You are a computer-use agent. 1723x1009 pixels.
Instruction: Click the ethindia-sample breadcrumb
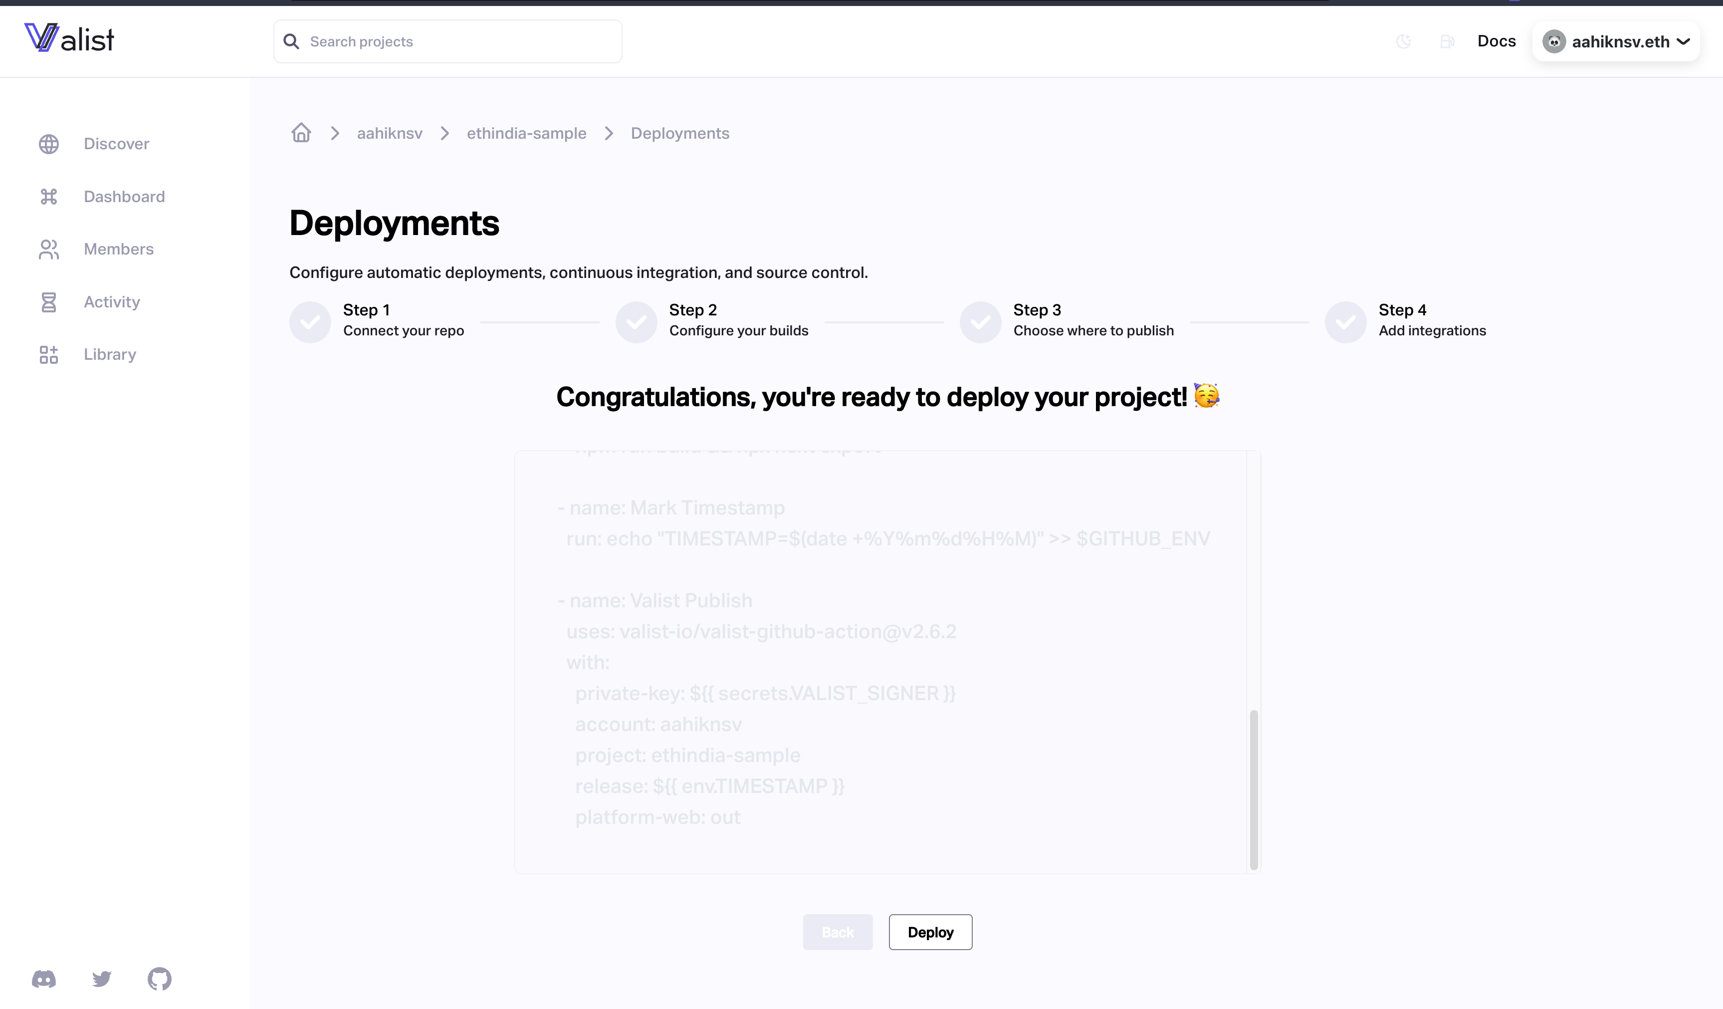[526, 133]
